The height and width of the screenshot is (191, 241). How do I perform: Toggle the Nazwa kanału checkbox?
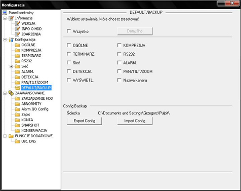click(119, 80)
